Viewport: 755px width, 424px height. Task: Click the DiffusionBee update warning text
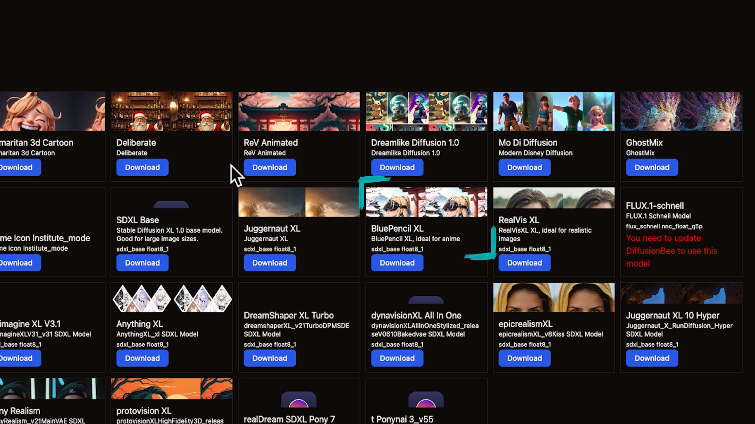point(671,251)
